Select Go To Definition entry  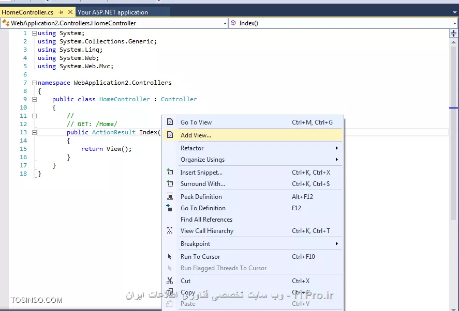click(x=253, y=208)
